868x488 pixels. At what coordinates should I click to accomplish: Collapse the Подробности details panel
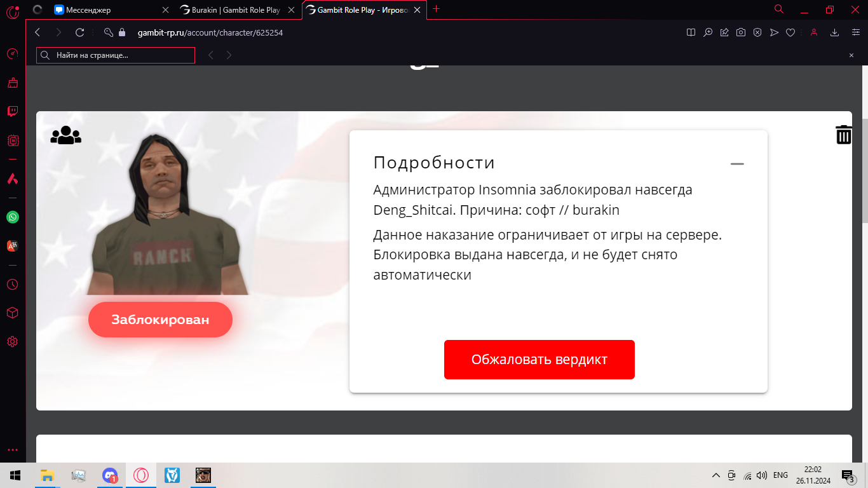pyautogui.click(x=736, y=164)
